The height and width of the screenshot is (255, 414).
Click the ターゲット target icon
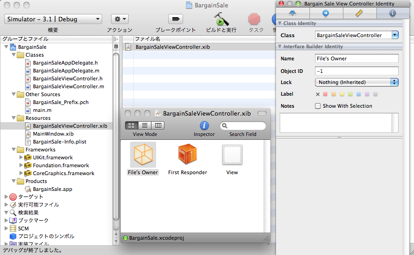click(x=13, y=197)
